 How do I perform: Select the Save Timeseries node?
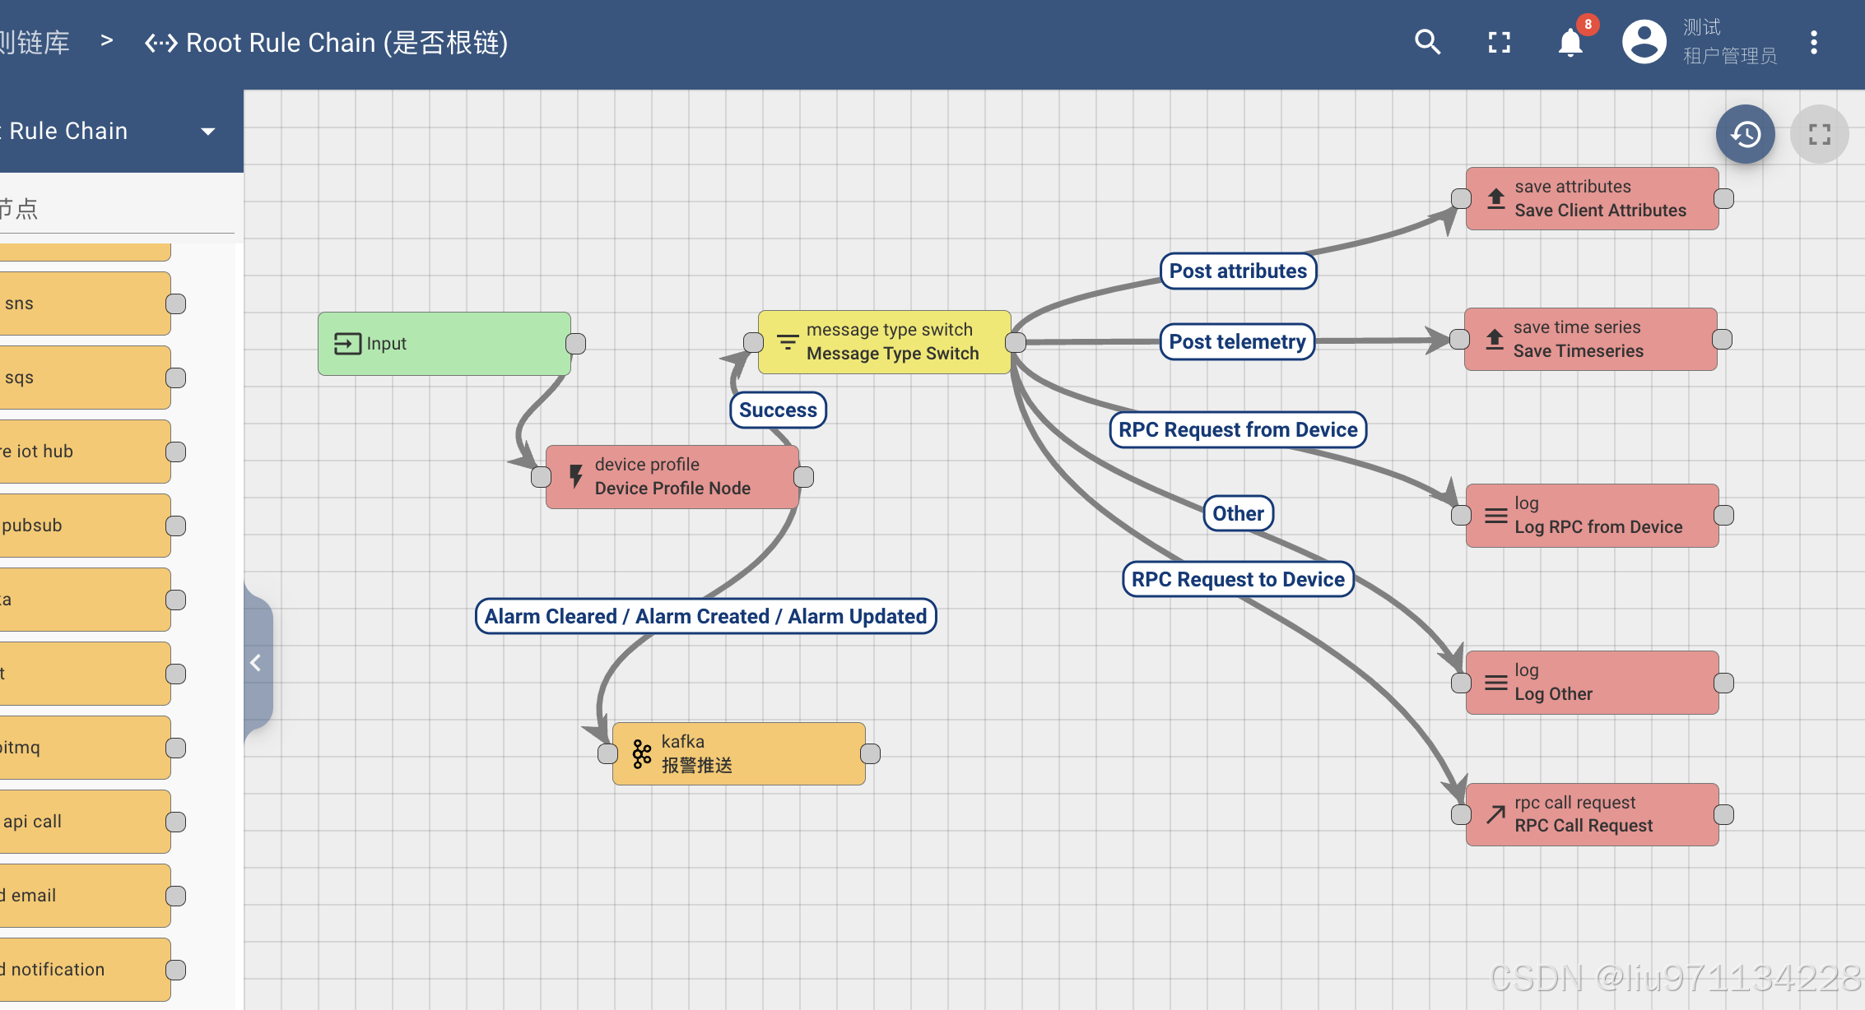click(1589, 339)
